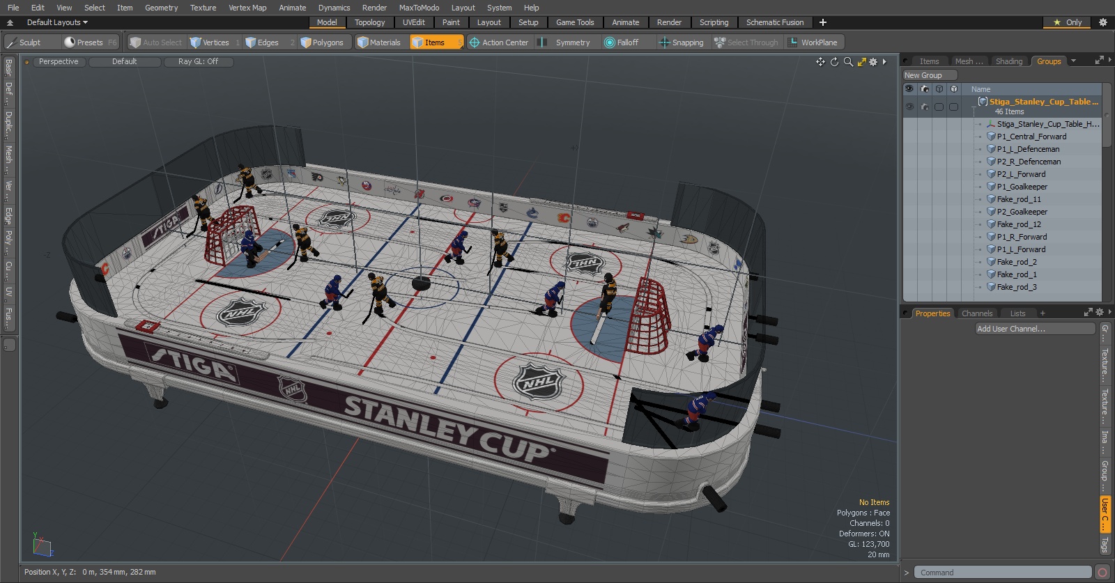Switch to the Channels tab
1115x583 pixels.
977,313
